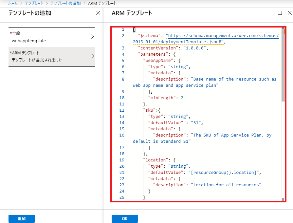Image resolution: width=293 pixels, height=223 pixels.
Task: Close the ARM テンプレート panel
Action: [x=290, y=13]
